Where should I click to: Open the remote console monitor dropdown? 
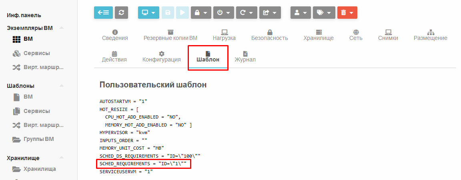149,13
